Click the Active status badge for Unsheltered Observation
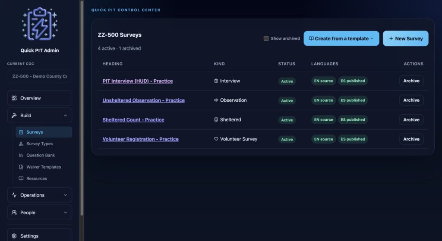 [x=287, y=100]
